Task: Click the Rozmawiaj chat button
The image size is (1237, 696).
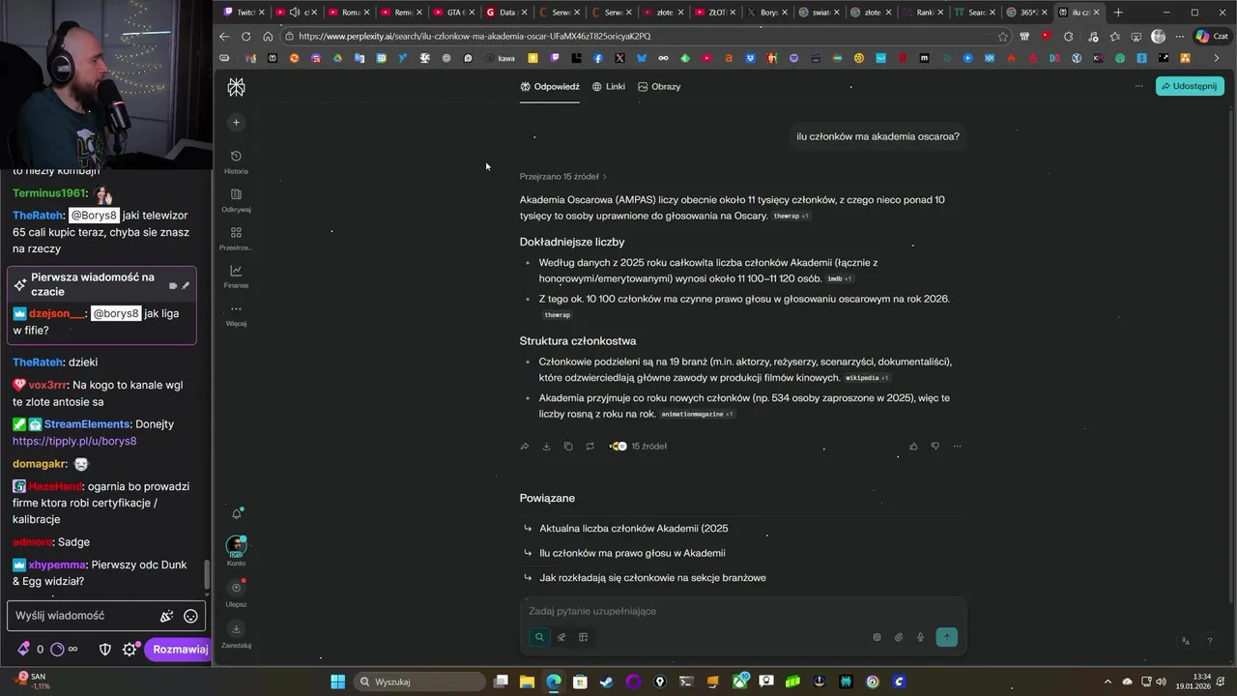Action: coord(180,650)
